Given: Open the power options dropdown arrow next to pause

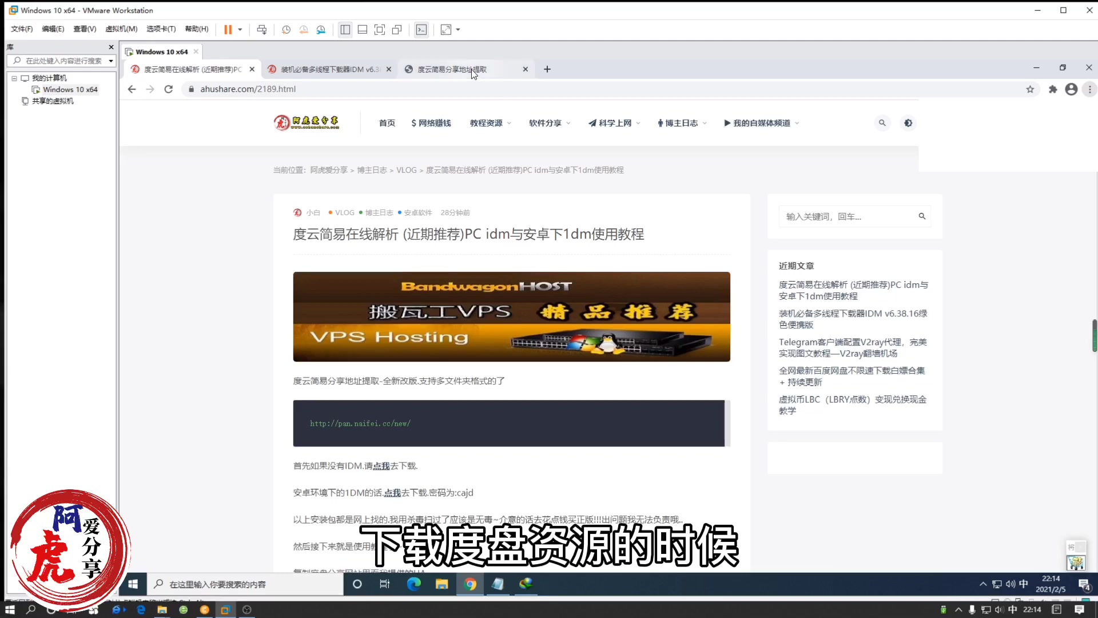Looking at the screenshot, I should (x=240, y=30).
